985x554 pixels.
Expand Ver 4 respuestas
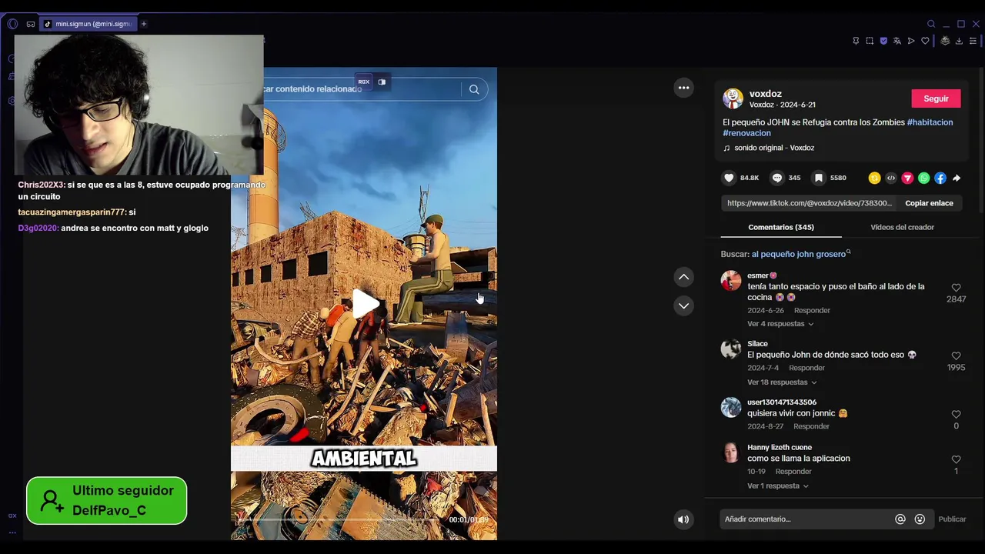click(x=780, y=324)
